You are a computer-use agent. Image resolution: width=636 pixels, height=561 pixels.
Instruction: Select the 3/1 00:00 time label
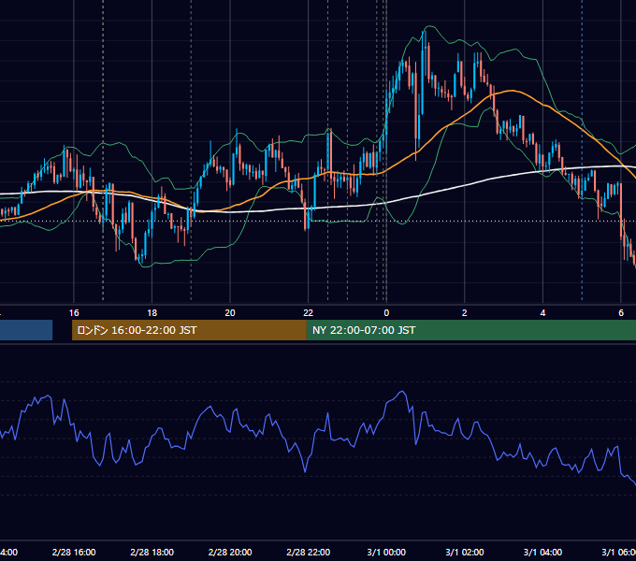386,552
